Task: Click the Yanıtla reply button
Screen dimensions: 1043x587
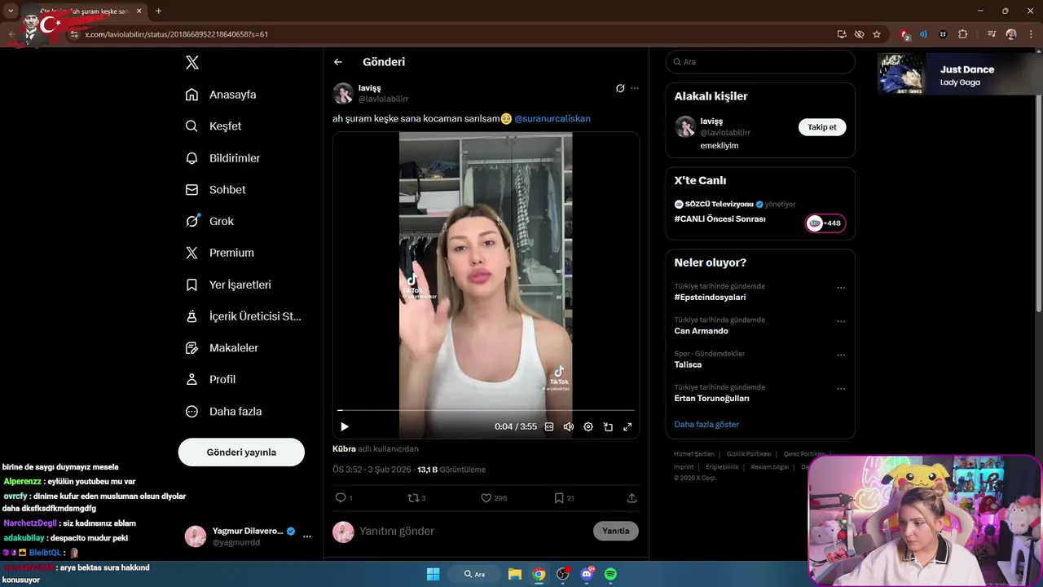Action: 616,531
